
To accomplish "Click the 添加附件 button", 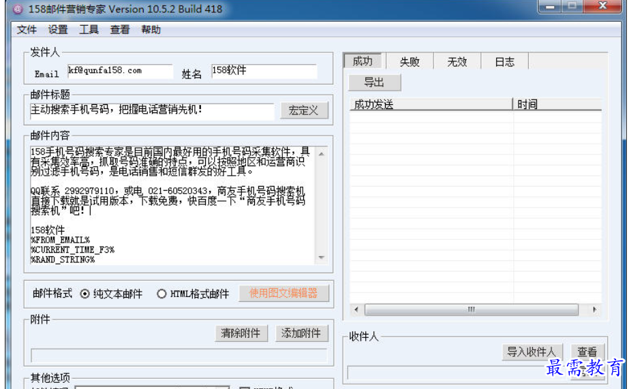I will click(x=301, y=333).
